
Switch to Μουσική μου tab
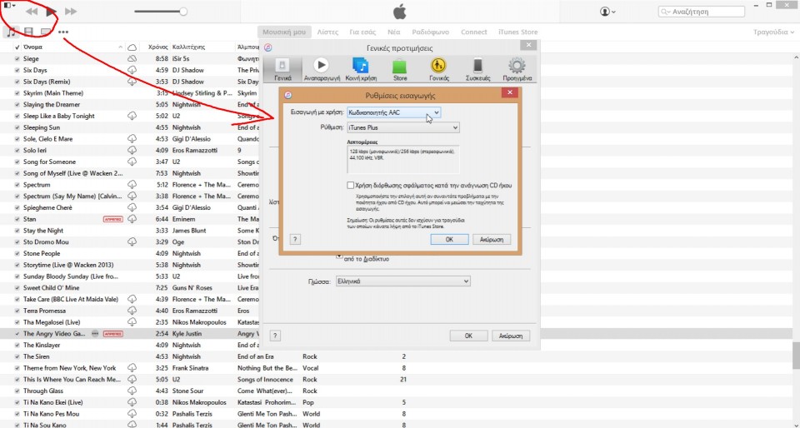point(284,32)
